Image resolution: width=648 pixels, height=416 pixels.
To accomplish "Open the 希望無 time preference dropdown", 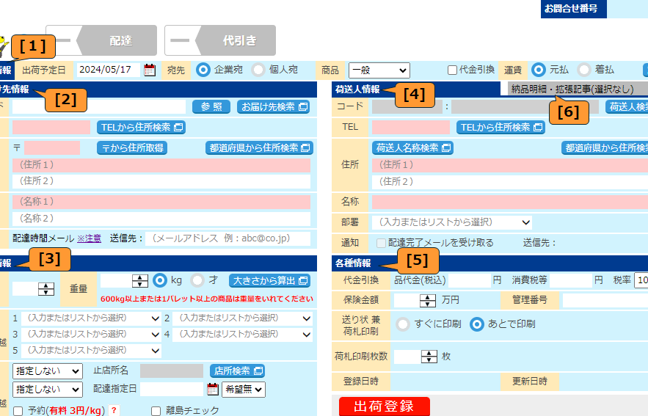I will [244, 390].
